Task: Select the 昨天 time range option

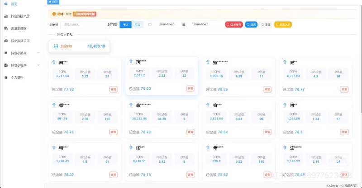Action: click(138, 24)
